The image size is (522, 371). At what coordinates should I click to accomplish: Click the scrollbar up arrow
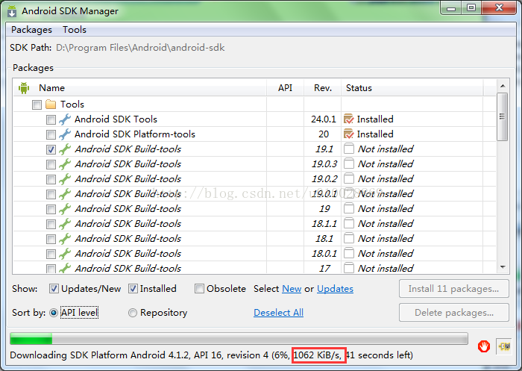pos(503,86)
